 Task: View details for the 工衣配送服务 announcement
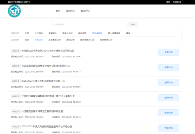(x=169, y=83)
